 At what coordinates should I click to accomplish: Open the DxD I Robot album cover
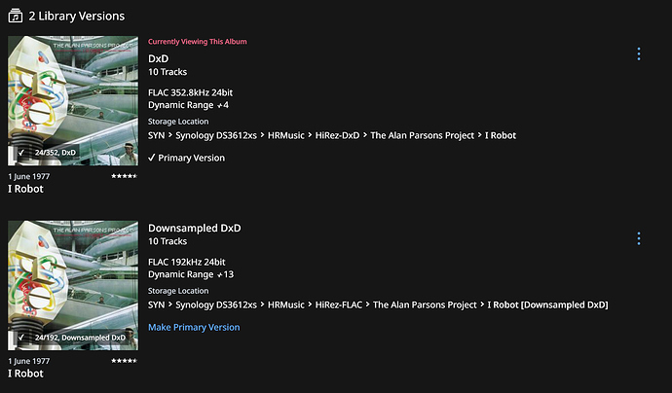(73, 100)
